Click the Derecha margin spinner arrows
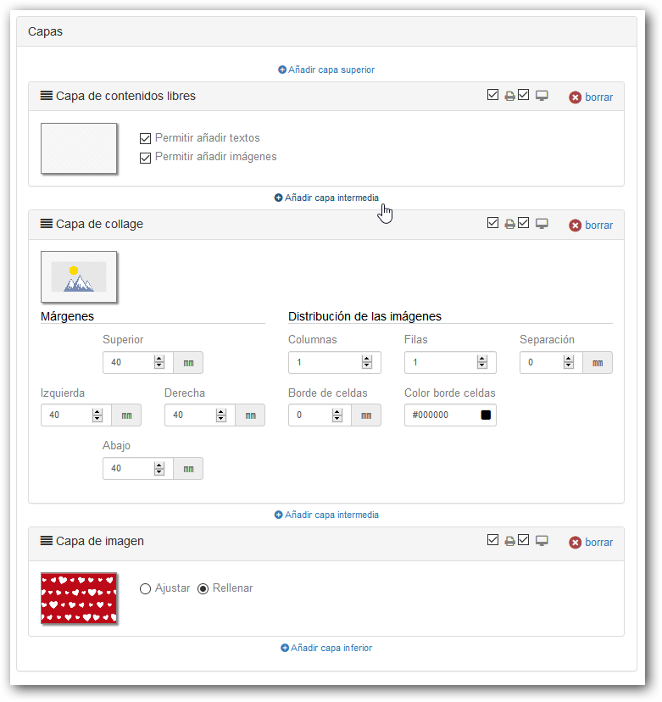The height and width of the screenshot is (702, 662). point(221,415)
